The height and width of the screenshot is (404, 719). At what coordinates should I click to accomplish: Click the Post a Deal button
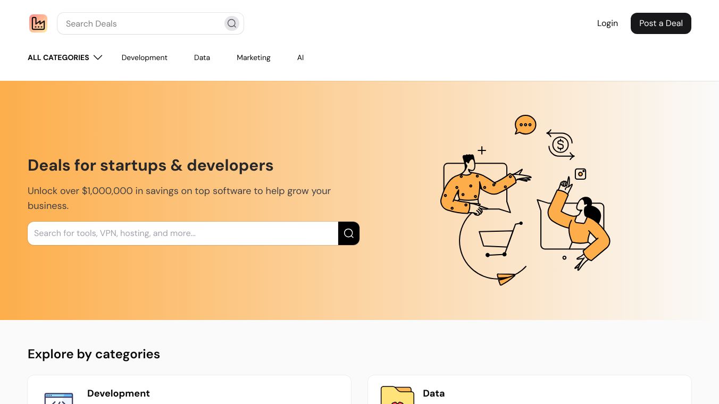click(x=661, y=23)
